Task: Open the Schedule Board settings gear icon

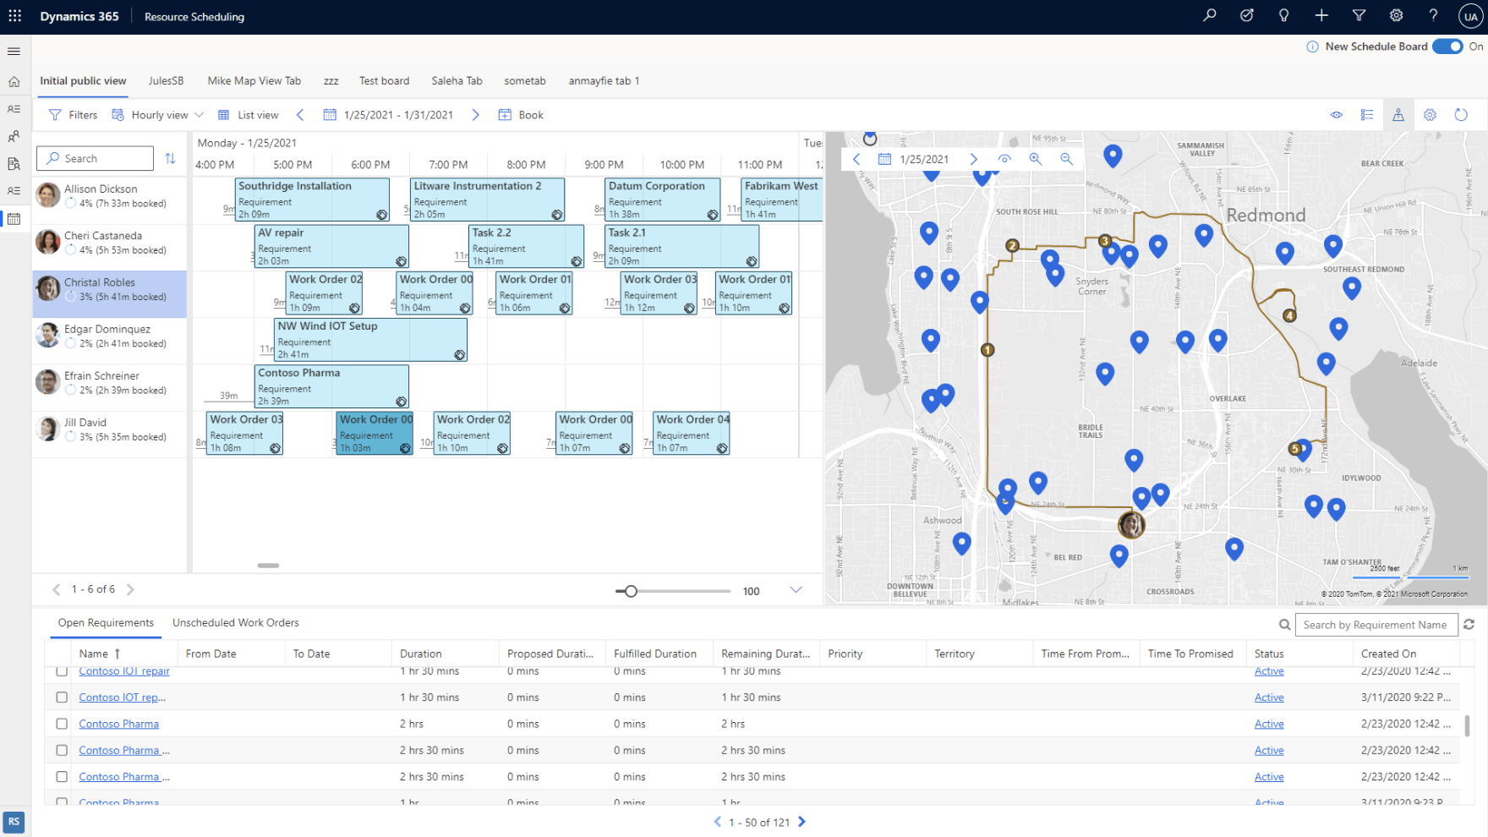Action: click(1430, 114)
